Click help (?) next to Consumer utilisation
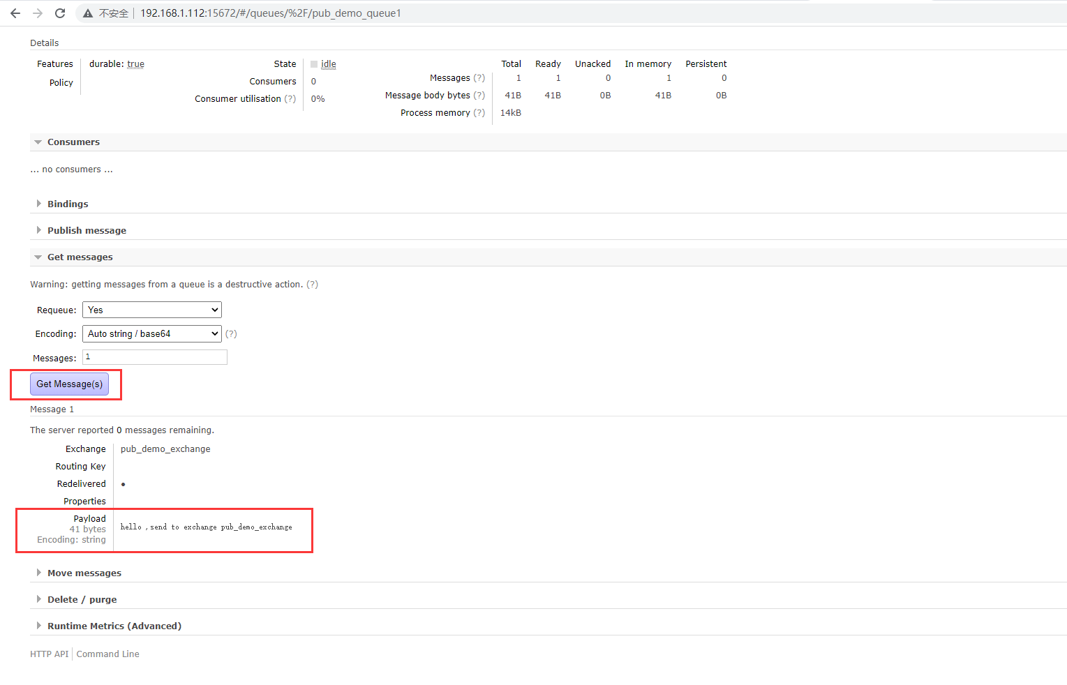 point(290,99)
